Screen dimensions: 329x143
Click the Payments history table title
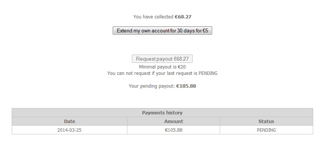point(162,113)
